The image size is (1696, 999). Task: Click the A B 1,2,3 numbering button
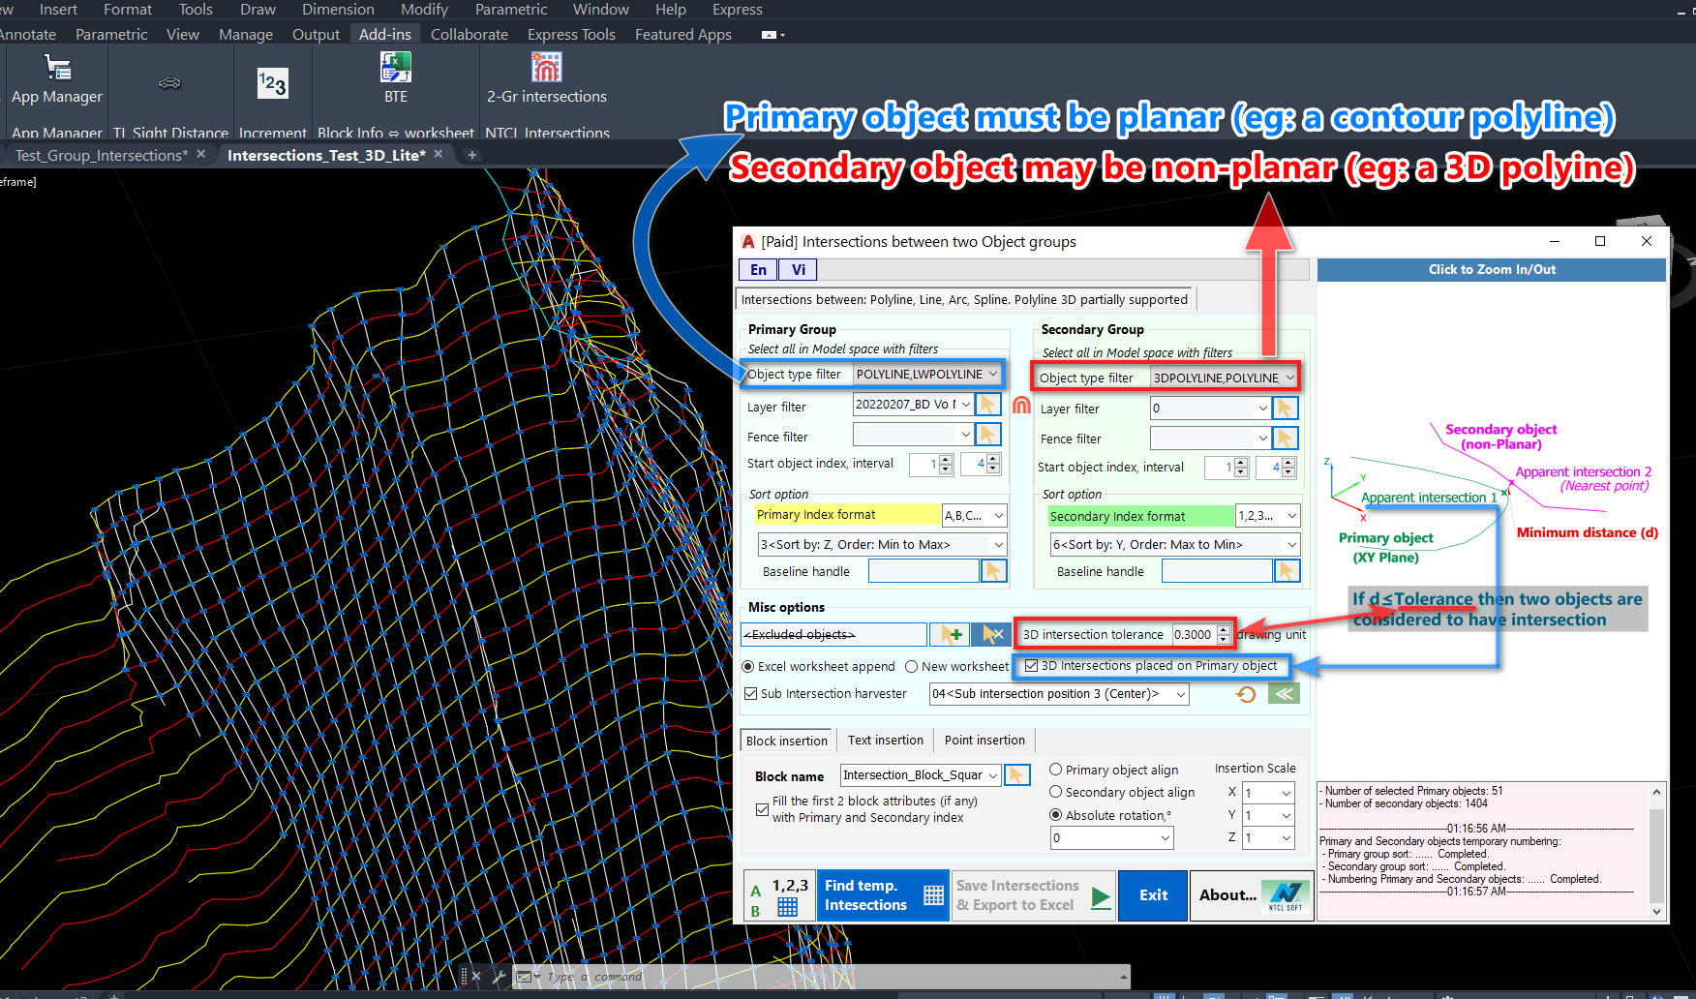click(780, 896)
